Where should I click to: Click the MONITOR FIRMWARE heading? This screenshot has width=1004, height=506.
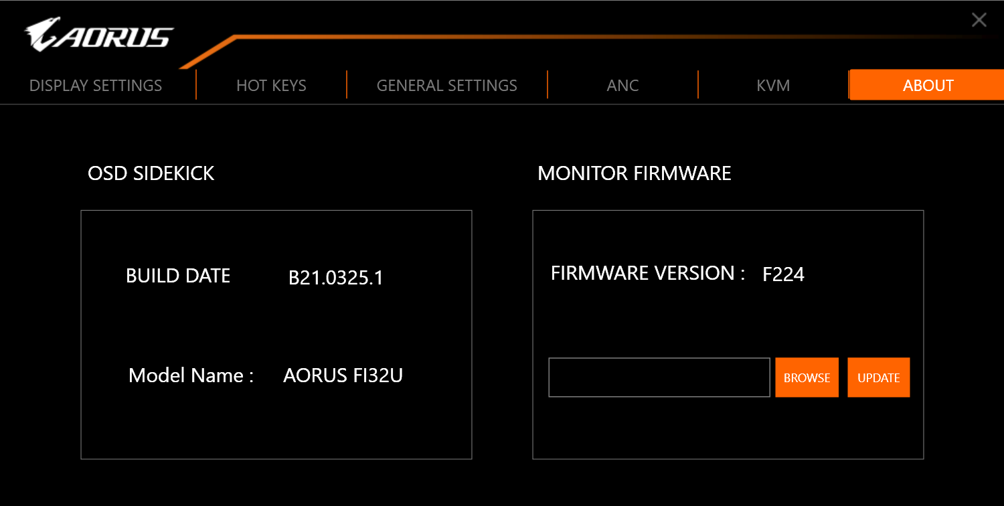click(634, 173)
